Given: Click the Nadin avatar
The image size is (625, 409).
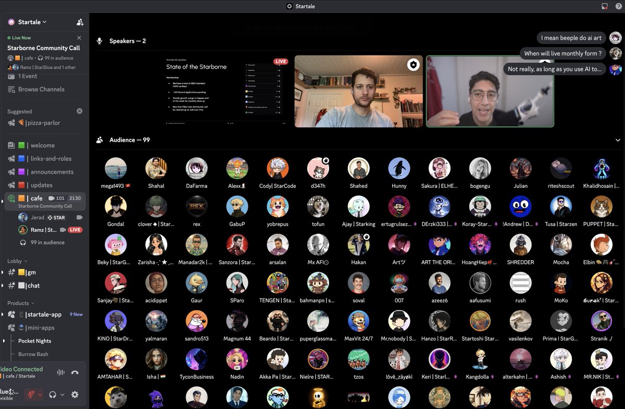Looking at the screenshot, I should pos(237,359).
